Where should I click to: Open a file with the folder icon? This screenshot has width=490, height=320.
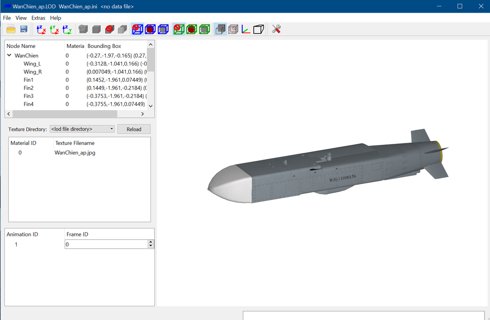(11, 29)
